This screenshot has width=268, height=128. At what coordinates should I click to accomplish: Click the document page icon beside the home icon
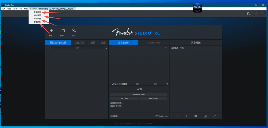click(x=262, y=14)
